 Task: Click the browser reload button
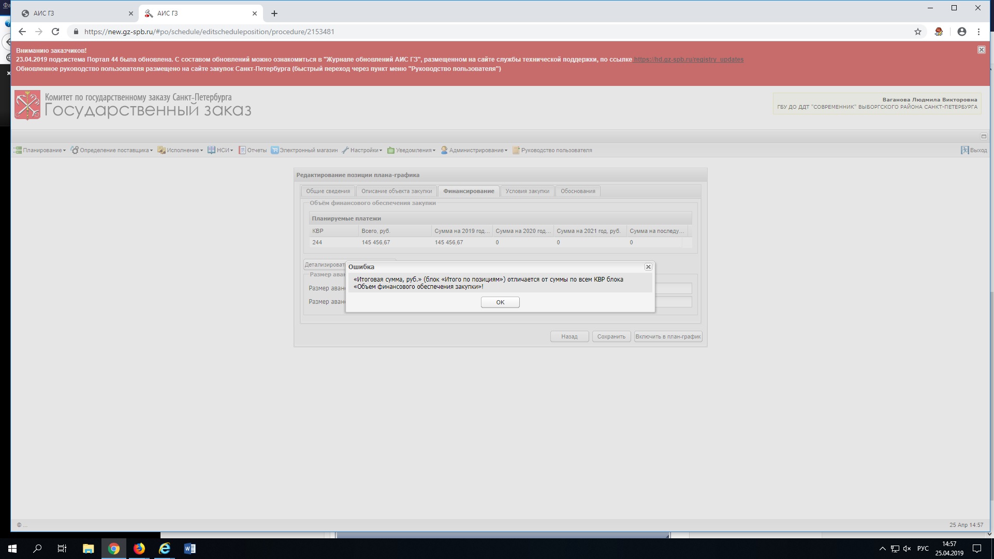tap(55, 32)
